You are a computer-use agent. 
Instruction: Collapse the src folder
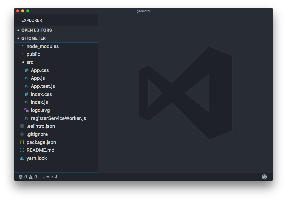pos(30,62)
